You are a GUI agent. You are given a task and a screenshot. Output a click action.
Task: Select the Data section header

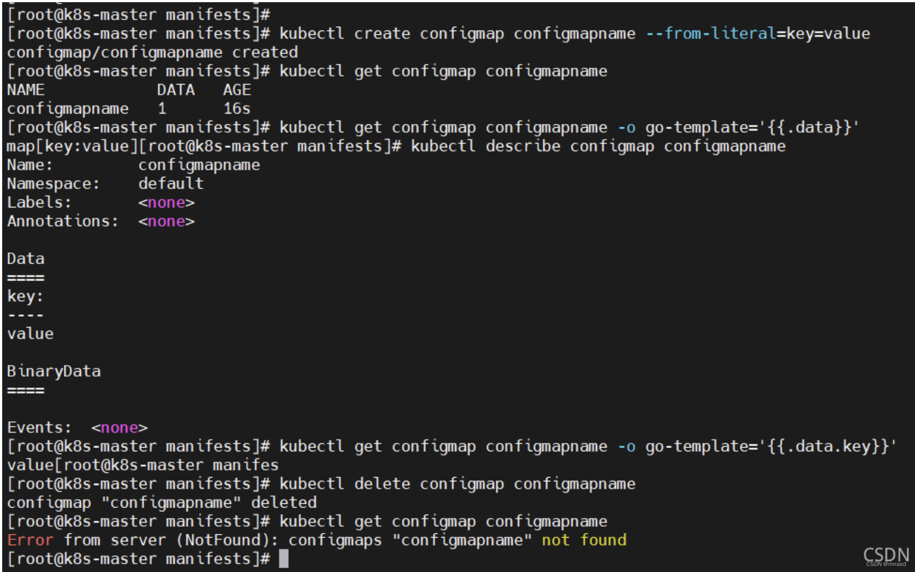25,258
